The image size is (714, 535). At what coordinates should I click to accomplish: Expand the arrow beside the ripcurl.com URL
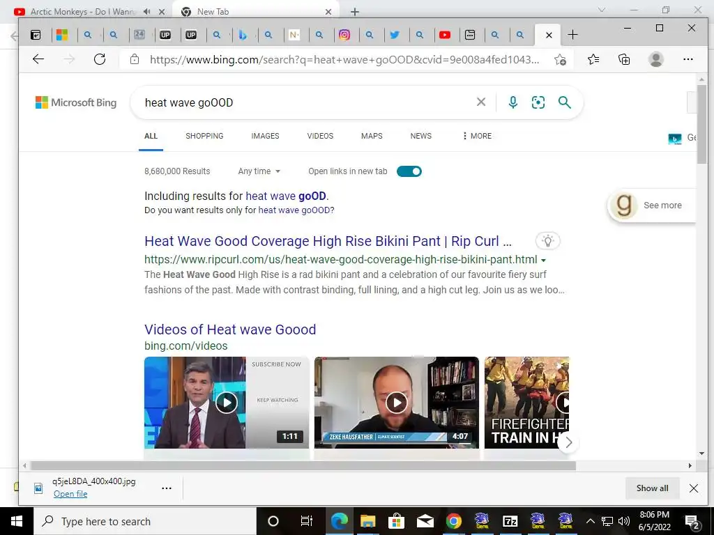pyautogui.click(x=543, y=261)
